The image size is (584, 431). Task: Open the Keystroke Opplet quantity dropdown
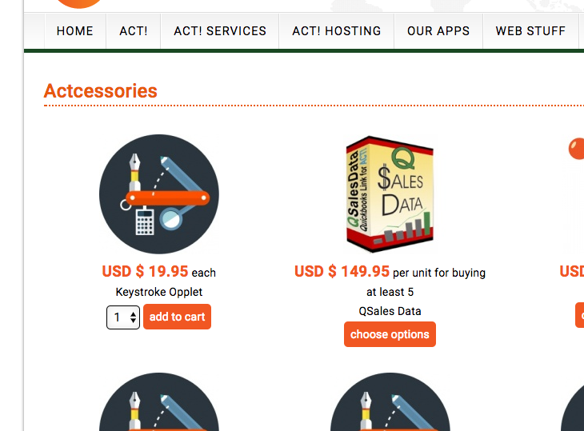(x=123, y=317)
